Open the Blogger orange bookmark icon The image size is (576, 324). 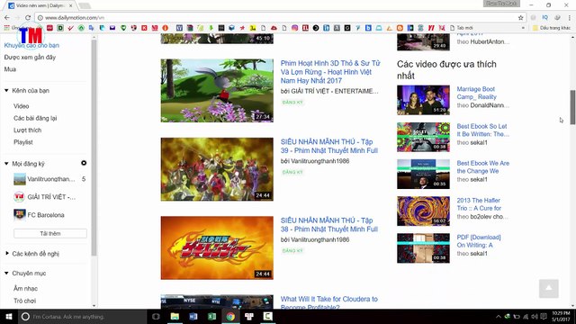pos(400,28)
